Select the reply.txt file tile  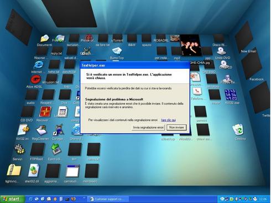tap(57, 51)
